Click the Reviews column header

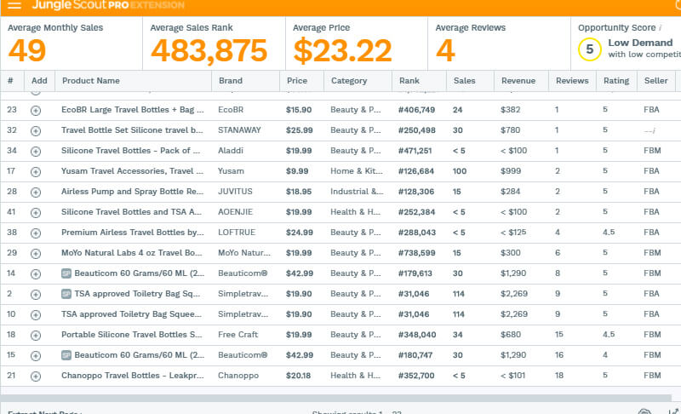(571, 81)
